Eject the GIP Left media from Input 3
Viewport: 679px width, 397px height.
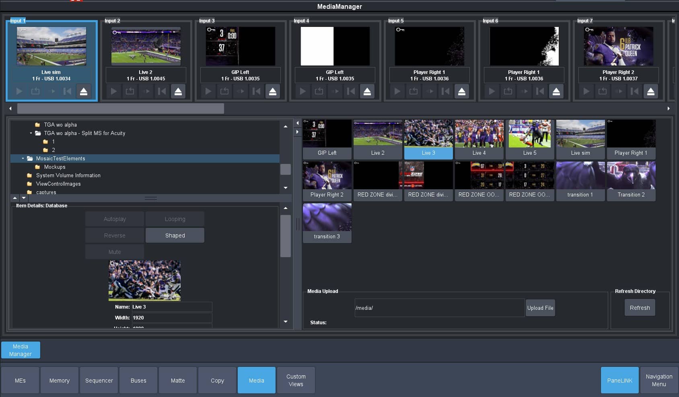[273, 91]
